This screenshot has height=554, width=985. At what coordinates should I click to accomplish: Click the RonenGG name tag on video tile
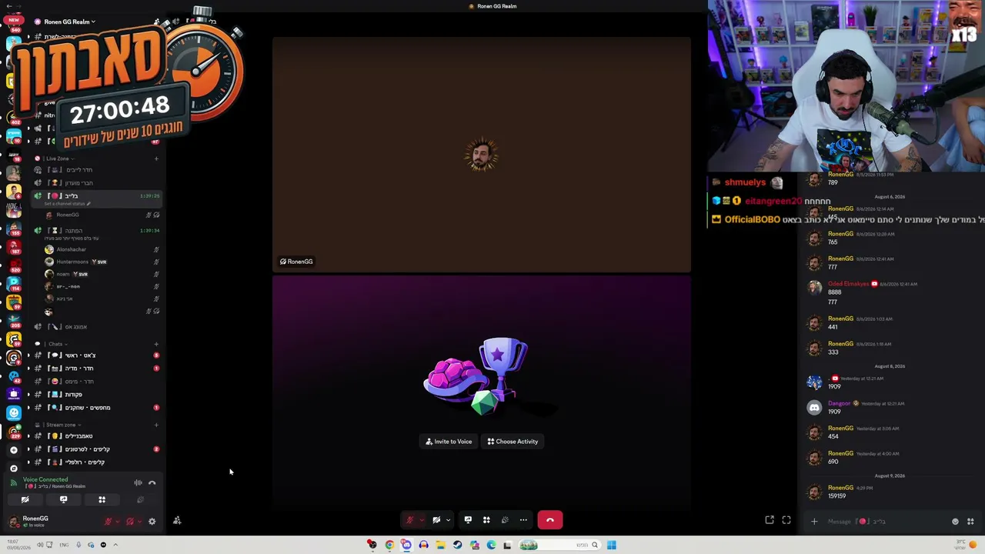pos(296,262)
